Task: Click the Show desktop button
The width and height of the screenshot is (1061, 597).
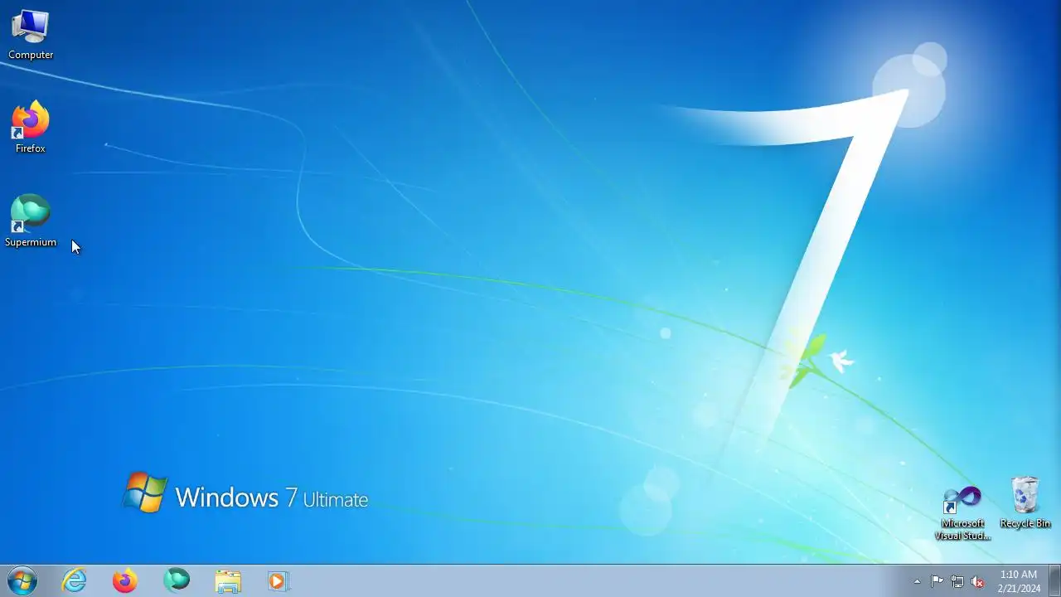Action: pos(1054,581)
